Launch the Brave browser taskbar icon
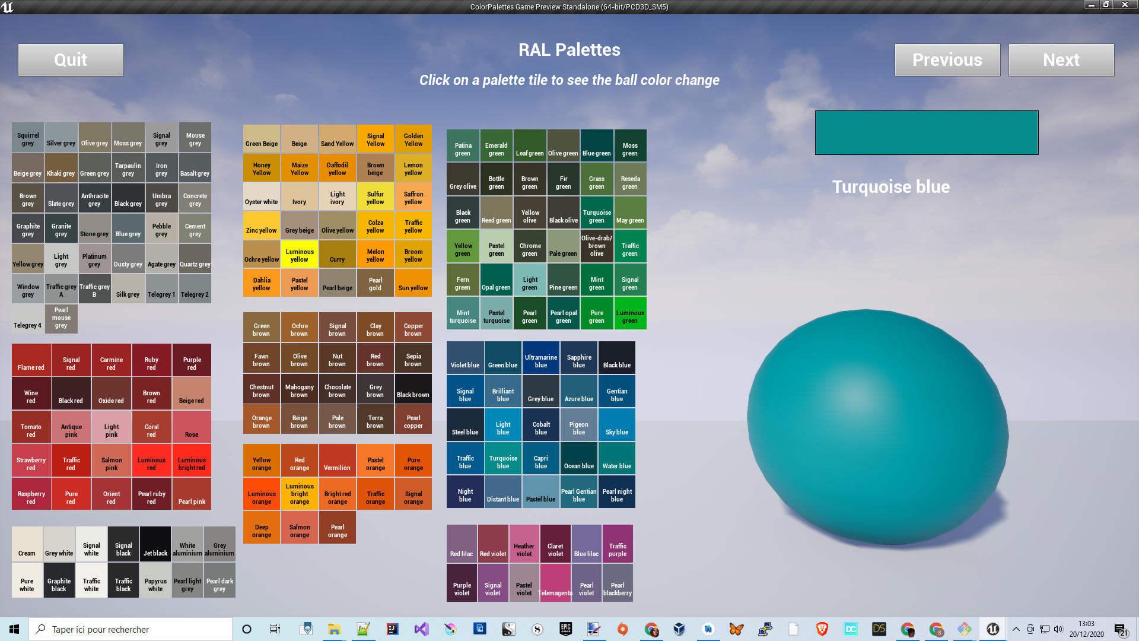 pyautogui.click(x=822, y=629)
